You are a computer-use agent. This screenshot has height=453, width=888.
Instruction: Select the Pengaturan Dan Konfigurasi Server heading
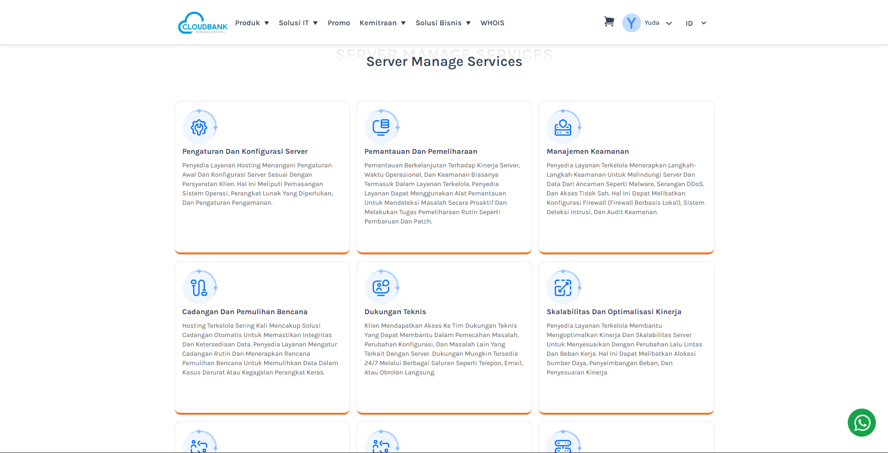coord(245,151)
